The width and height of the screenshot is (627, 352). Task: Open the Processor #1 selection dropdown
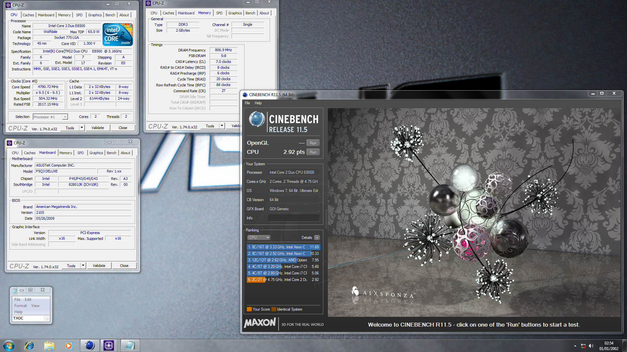point(50,117)
